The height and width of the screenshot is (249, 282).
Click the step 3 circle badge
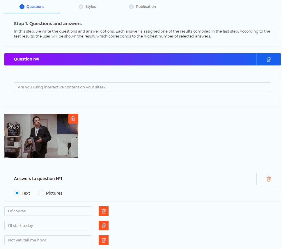[x=131, y=7]
